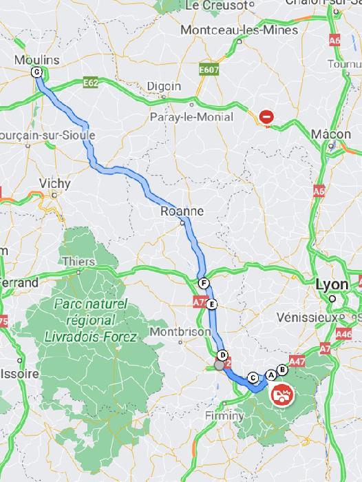Select the Mâcon city label
Viewport: 362px width, 482px height.
pos(331,134)
